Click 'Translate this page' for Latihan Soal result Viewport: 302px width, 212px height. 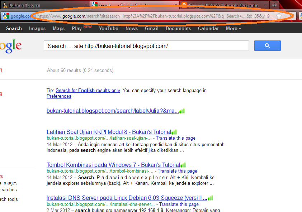(176, 138)
